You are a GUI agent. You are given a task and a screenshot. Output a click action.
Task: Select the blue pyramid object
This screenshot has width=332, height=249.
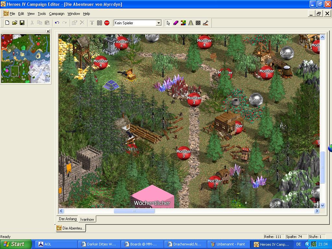111,85
